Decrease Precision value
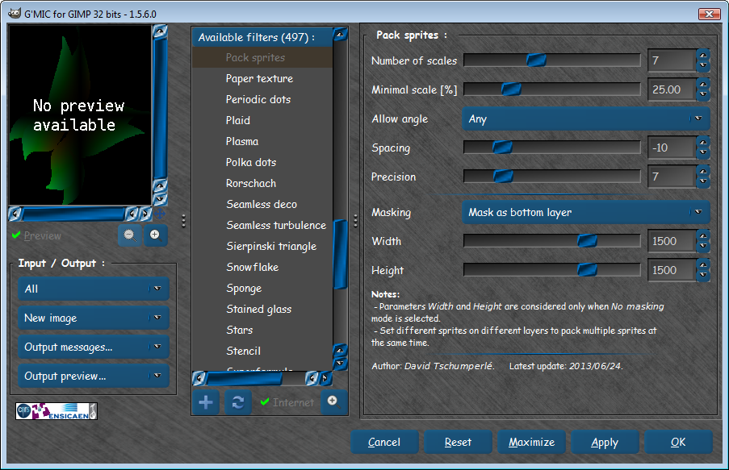 (703, 181)
